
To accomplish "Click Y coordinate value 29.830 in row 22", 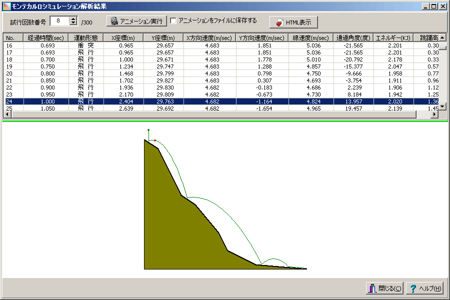I will pos(165,87).
